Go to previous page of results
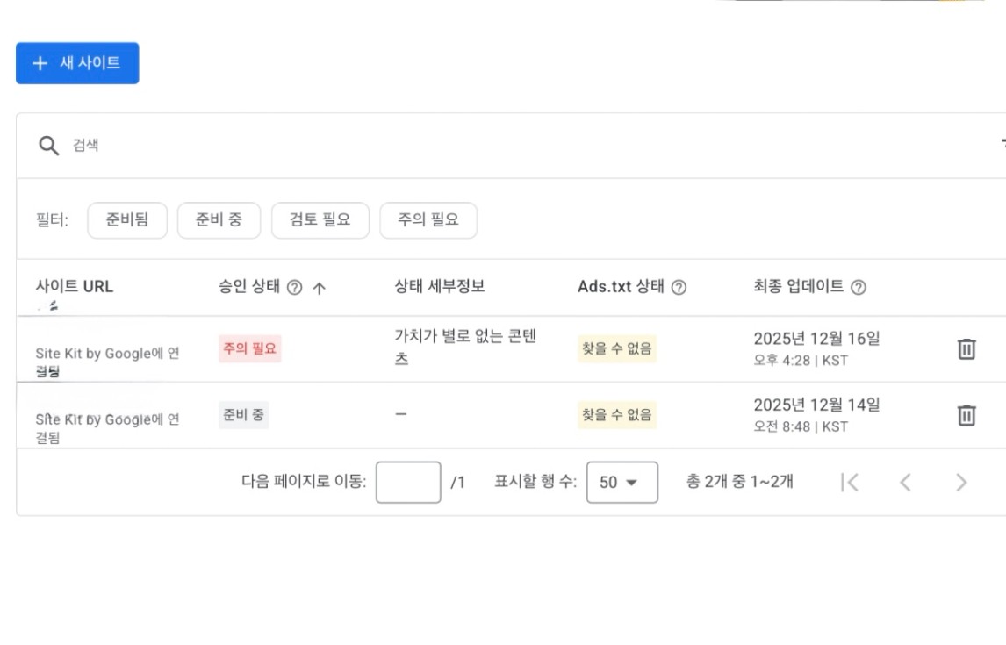 tap(905, 482)
